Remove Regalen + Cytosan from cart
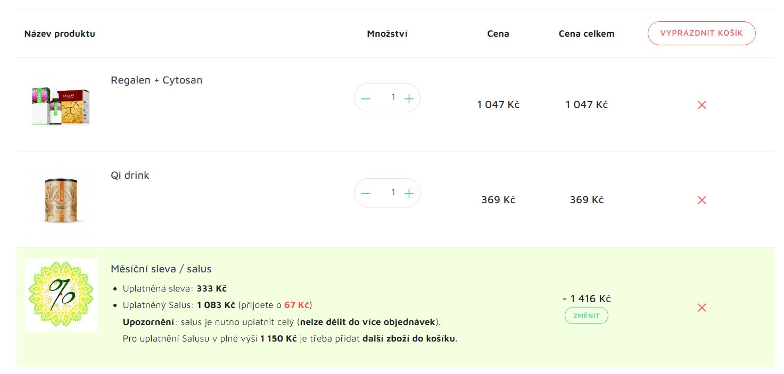 point(702,105)
